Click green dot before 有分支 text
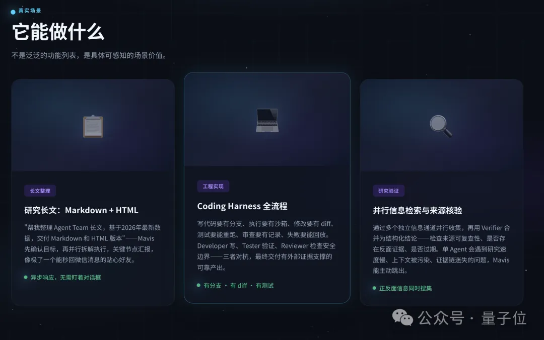 coord(198,285)
